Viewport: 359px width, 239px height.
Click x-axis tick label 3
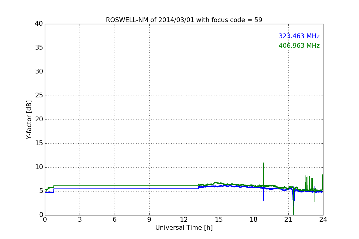pos(80,220)
